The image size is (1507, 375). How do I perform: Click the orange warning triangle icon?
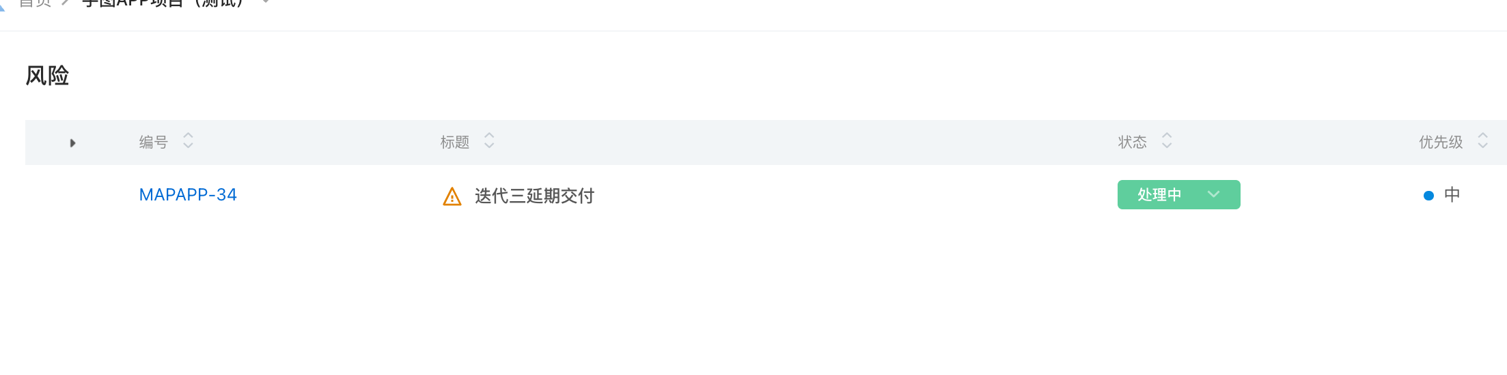click(452, 196)
